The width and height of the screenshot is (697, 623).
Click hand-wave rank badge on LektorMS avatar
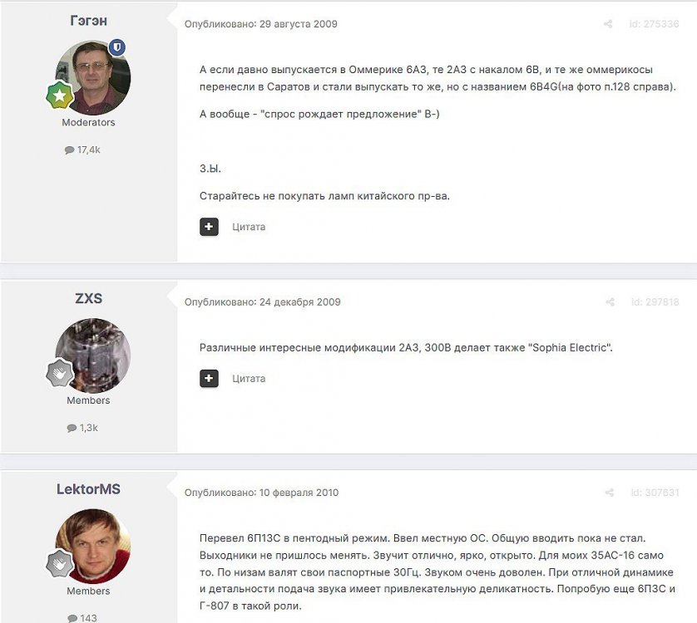(60, 563)
